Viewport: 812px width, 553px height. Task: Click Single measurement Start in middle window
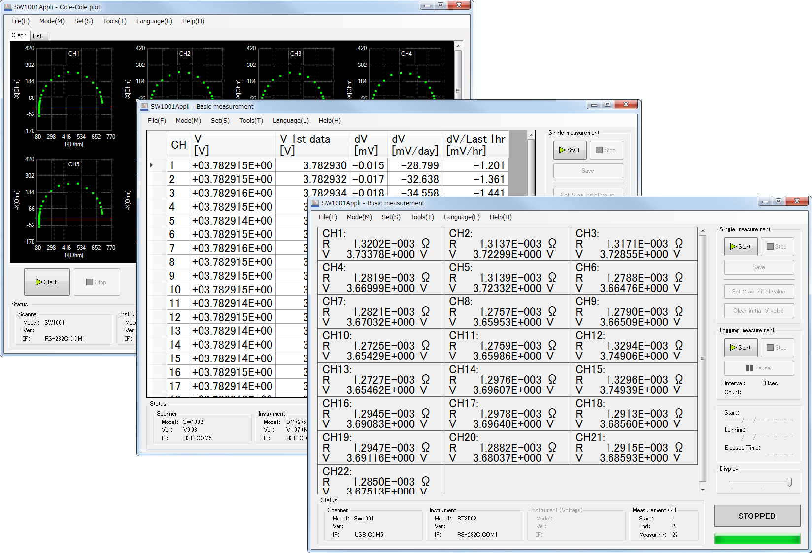pyautogui.click(x=570, y=150)
